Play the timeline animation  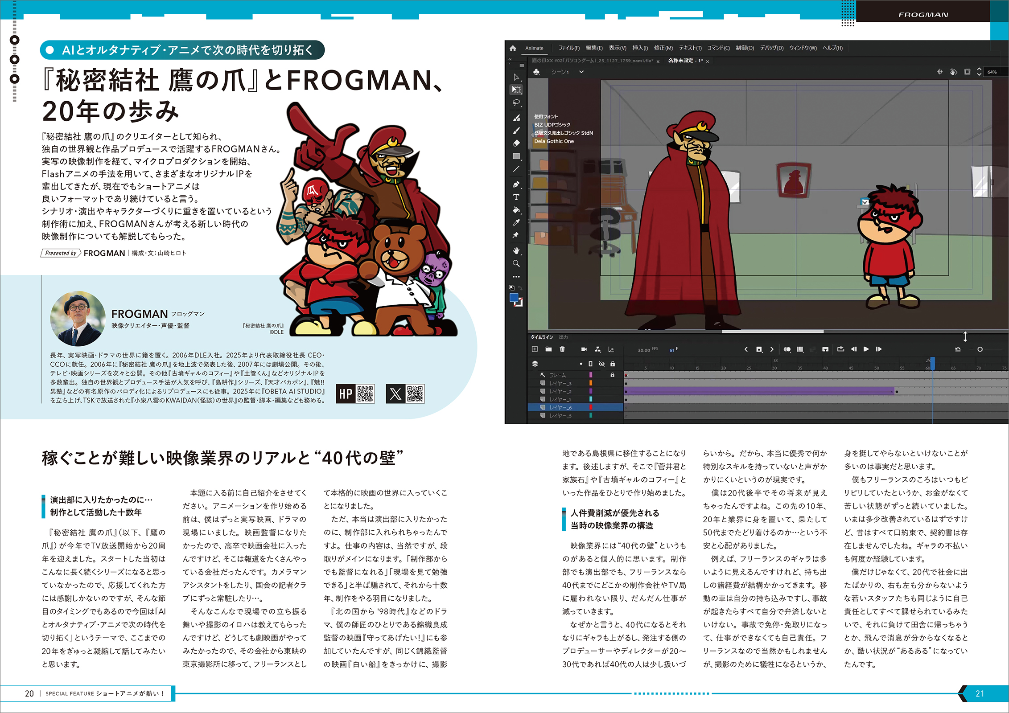[x=866, y=349]
